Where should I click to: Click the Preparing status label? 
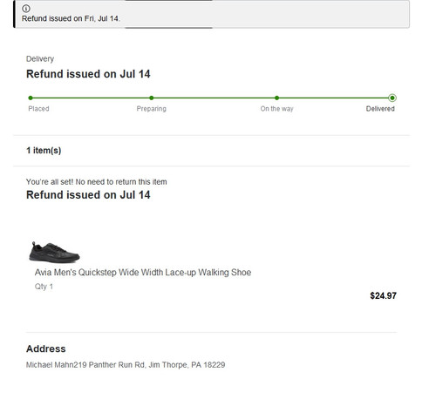coord(152,109)
